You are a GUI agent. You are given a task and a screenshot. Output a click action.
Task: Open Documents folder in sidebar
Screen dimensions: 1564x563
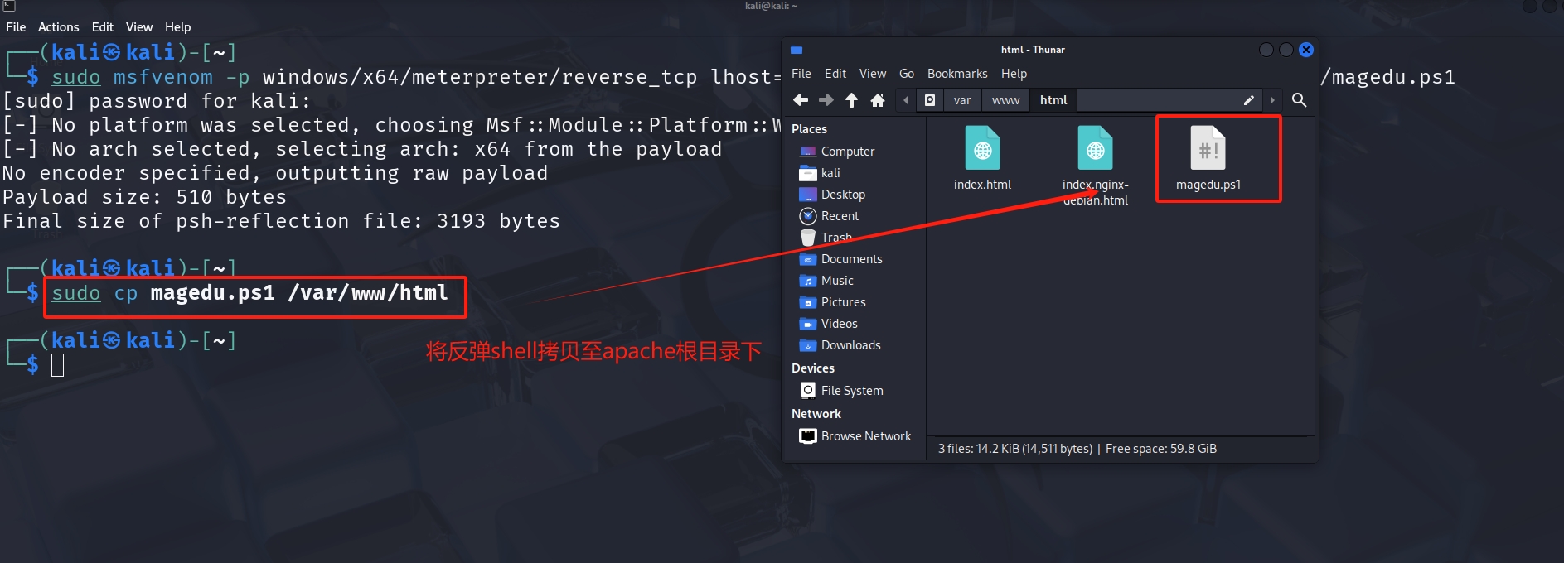840,259
